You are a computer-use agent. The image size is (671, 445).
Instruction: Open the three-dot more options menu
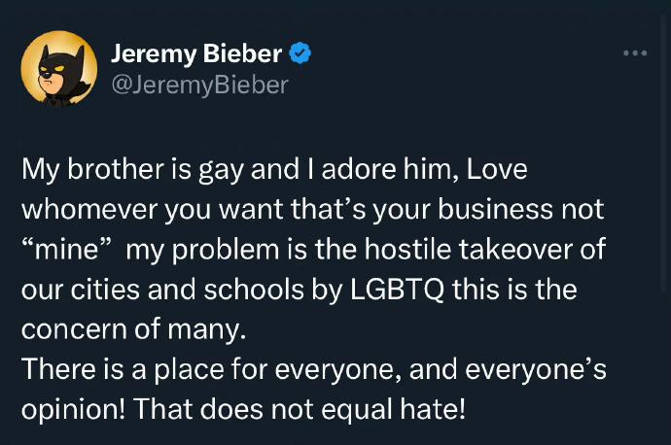click(x=635, y=52)
